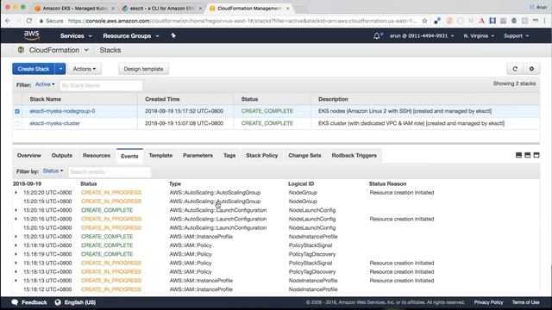This screenshot has height=310, width=552.
Task: Select the full detail pane layout icon
Action: click(x=536, y=155)
